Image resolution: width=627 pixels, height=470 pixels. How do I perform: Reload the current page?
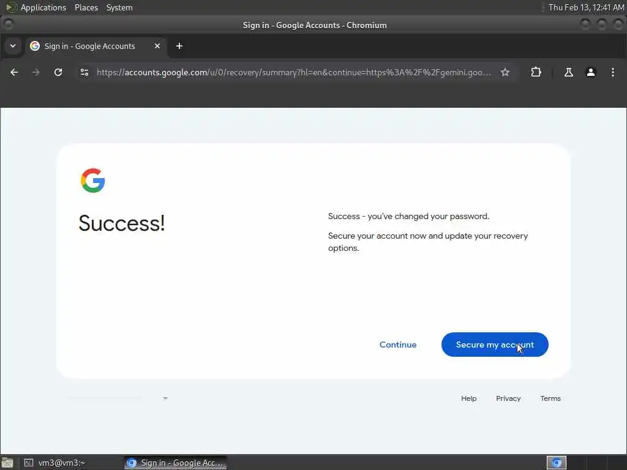click(58, 72)
